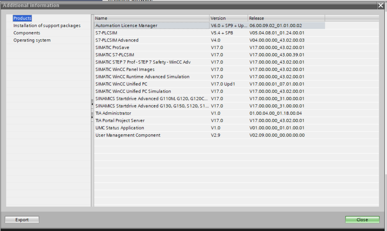Click version V5.4 + SP8 cell

229,33
